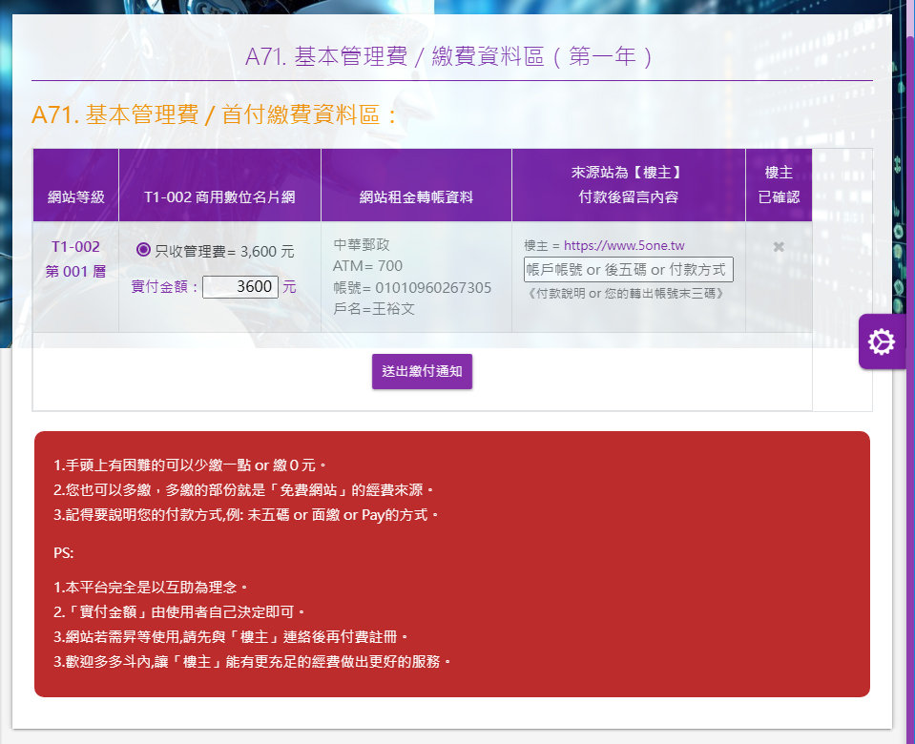Click the 戶名=王裕文 account name text

tap(374, 309)
